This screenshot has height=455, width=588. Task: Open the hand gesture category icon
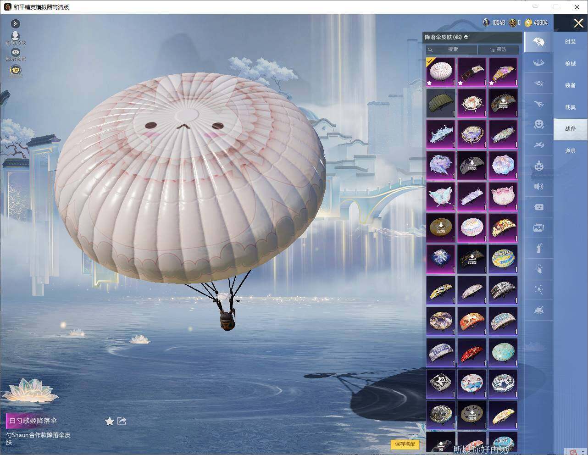click(x=539, y=269)
